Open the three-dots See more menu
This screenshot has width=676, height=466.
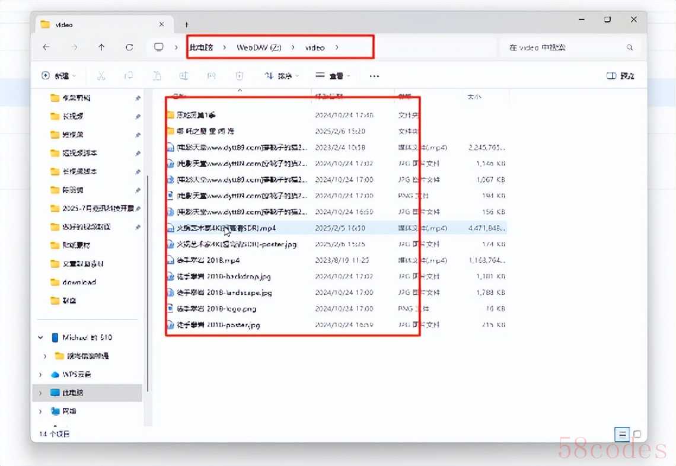coord(374,76)
